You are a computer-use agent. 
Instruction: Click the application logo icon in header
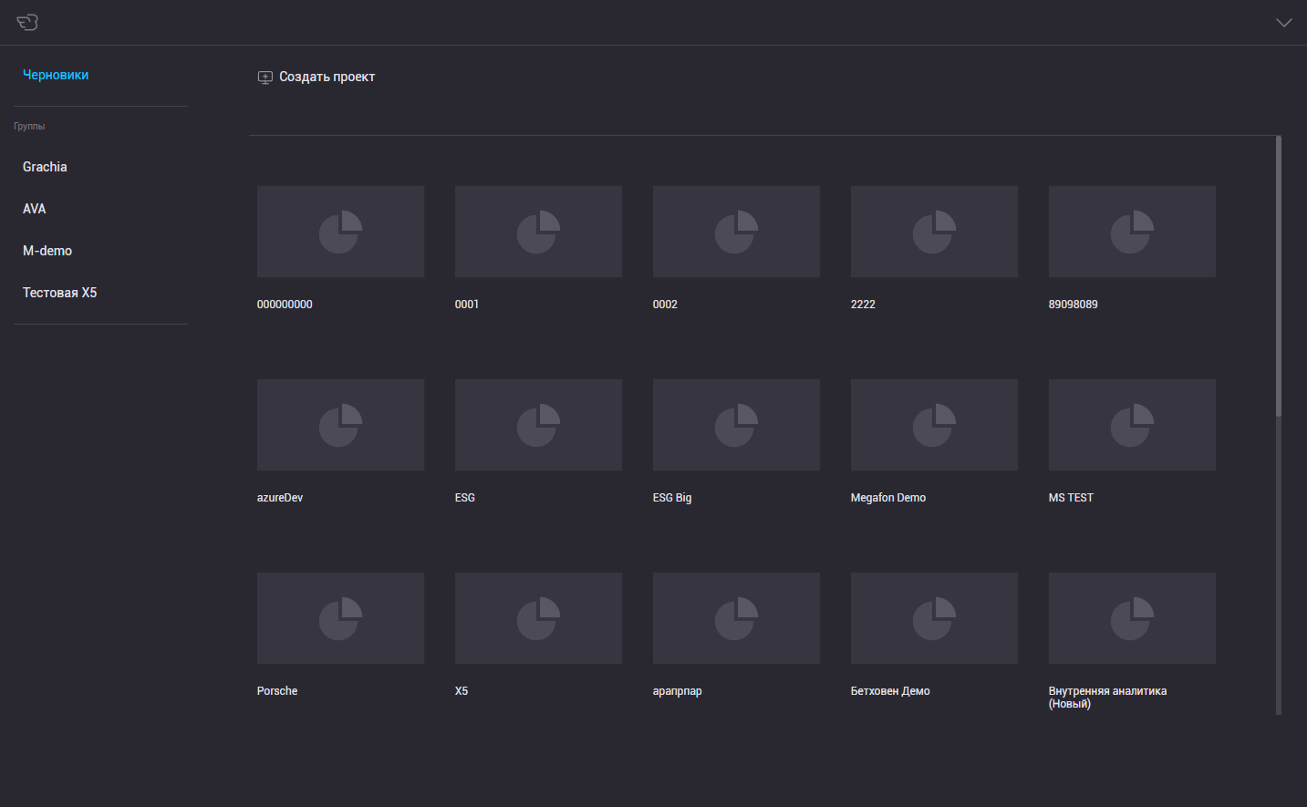(27, 22)
